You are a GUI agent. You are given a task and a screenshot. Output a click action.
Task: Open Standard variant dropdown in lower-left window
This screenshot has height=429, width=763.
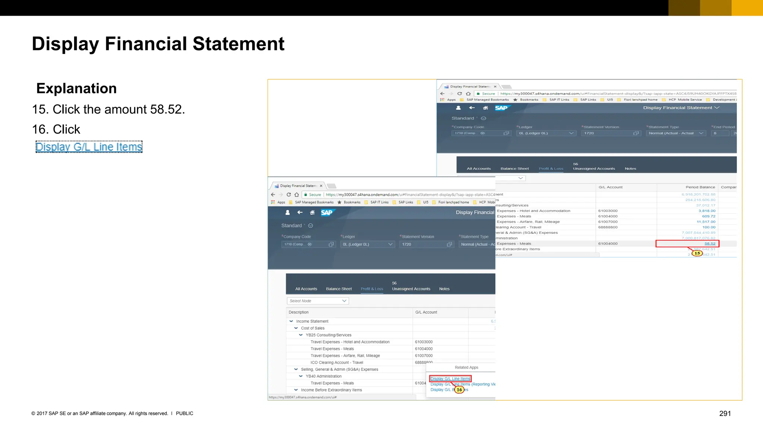point(310,226)
